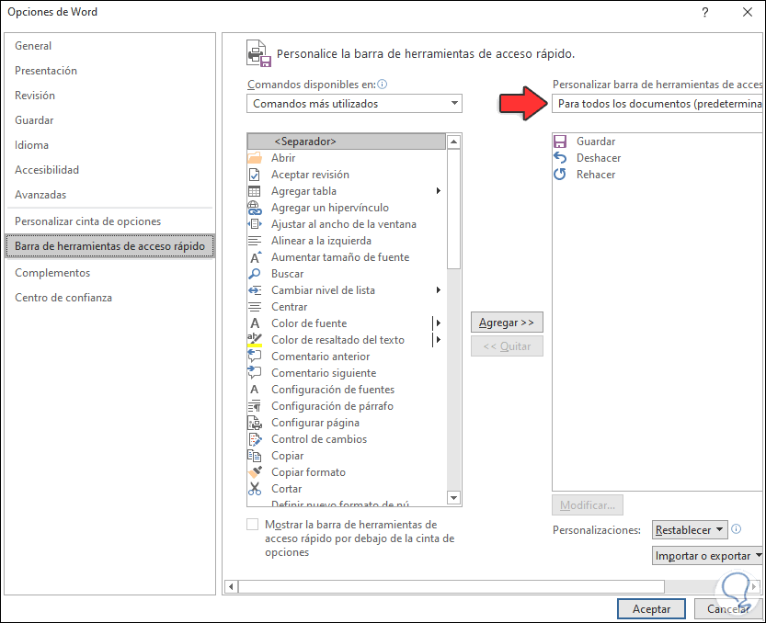The height and width of the screenshot is (623, 766).
Task: Confirm with the Aceptar button
Action: (651, 609)
